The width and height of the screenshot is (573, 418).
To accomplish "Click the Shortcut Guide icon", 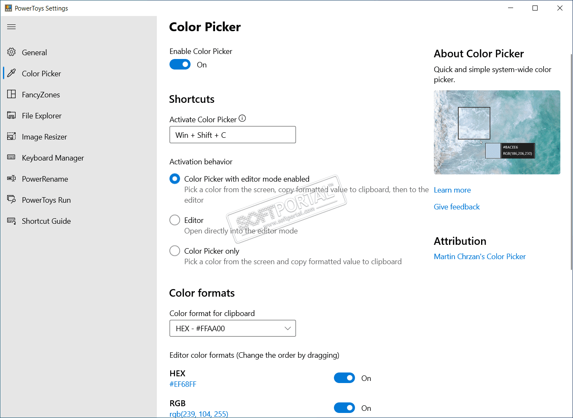I will pos(11,221).
